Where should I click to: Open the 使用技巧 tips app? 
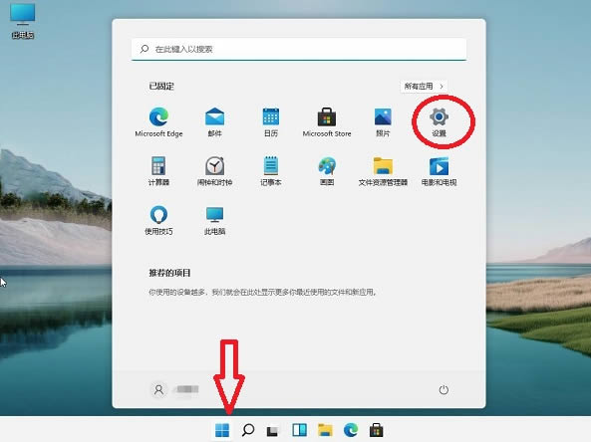tap(158, 220)
